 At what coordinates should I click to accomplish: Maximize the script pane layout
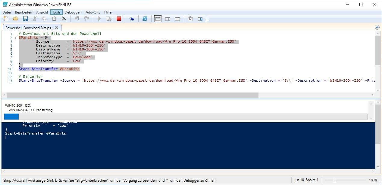click(x=177, y=19)
